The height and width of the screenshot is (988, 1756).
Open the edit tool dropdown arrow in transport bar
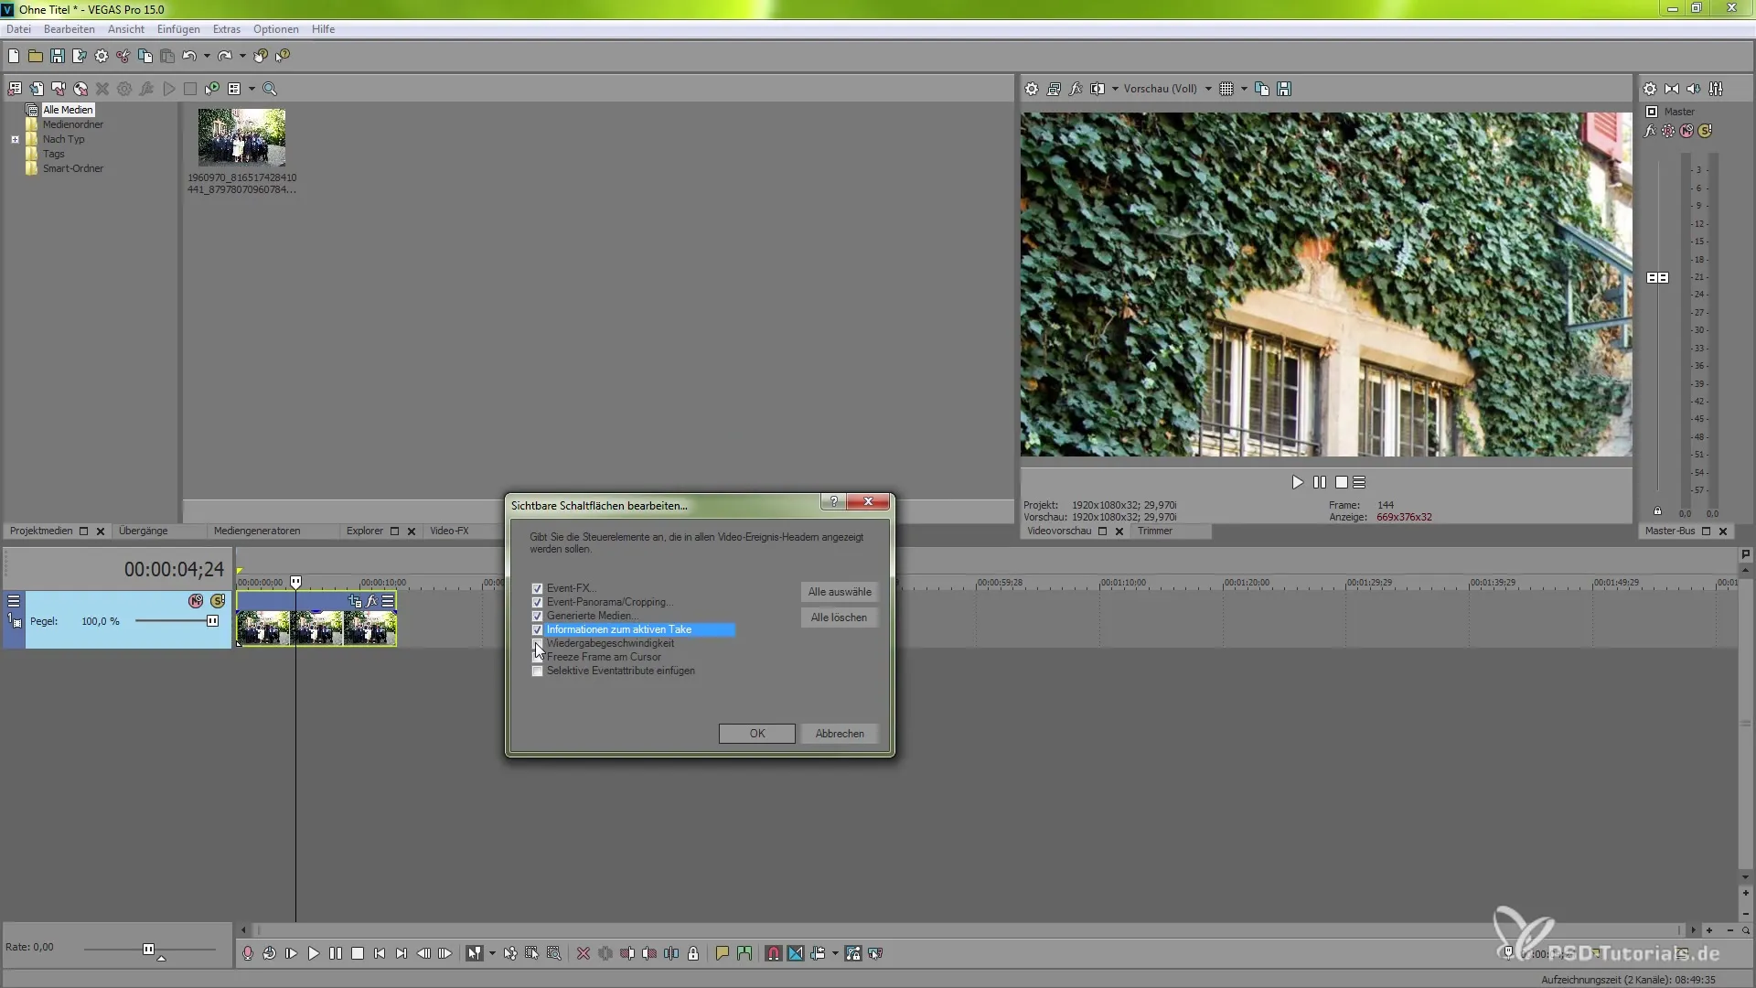[x=492, y=953]
